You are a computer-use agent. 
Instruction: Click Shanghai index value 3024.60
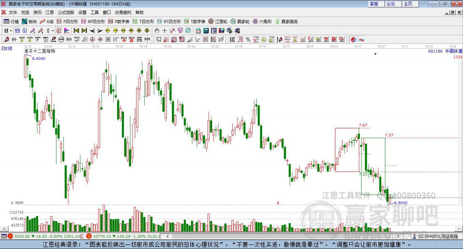(22, 236)
